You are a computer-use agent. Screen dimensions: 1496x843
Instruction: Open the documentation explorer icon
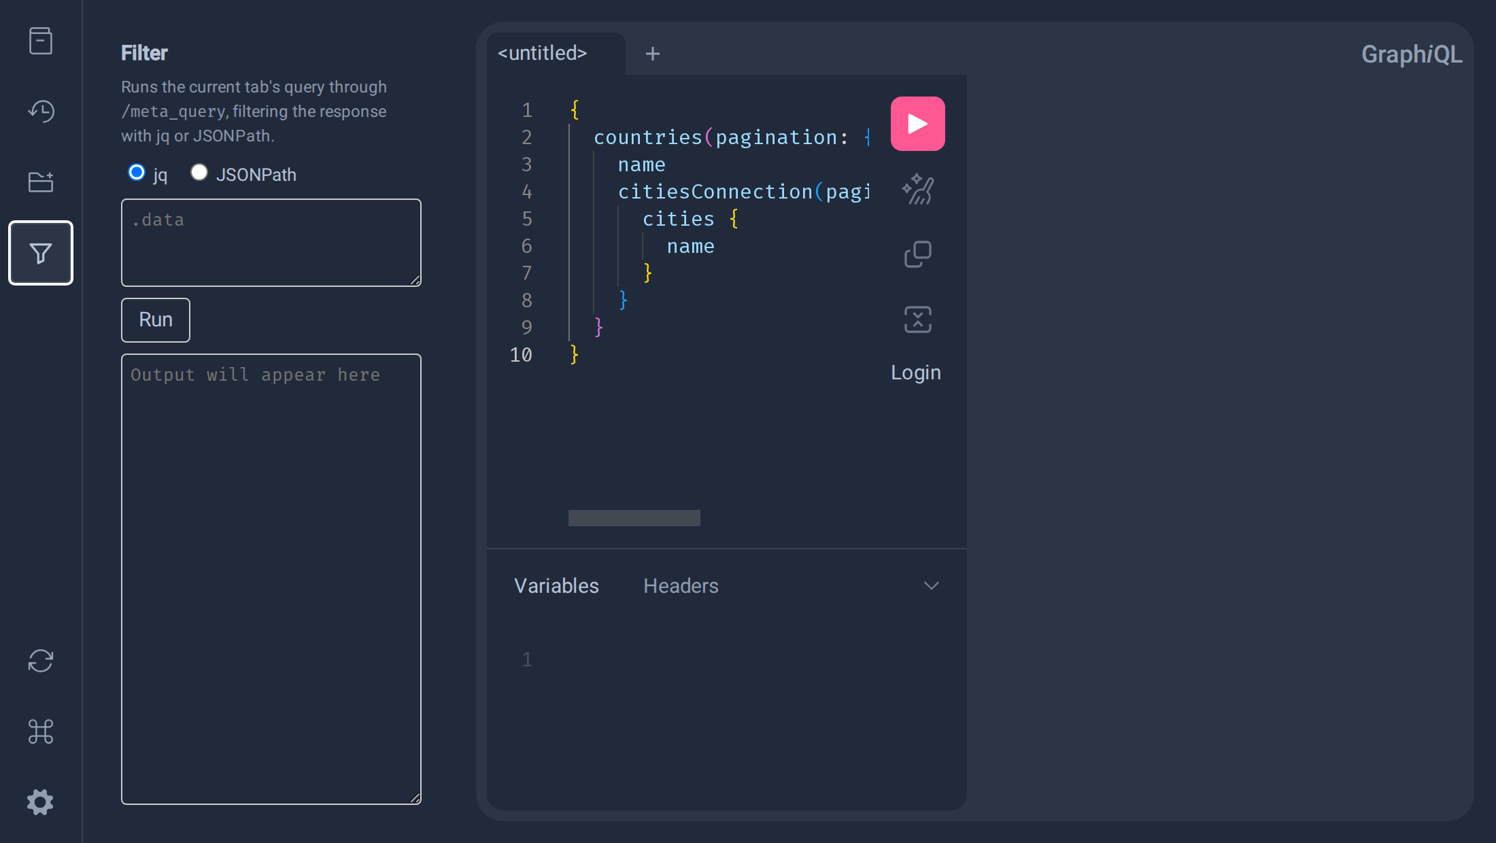41,41
